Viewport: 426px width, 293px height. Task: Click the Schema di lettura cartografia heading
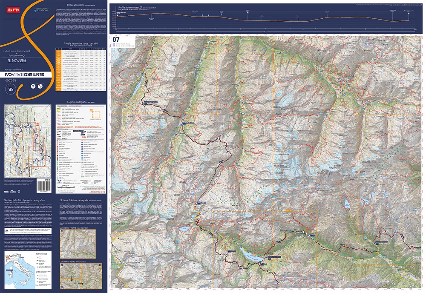[x=78, y=200]
